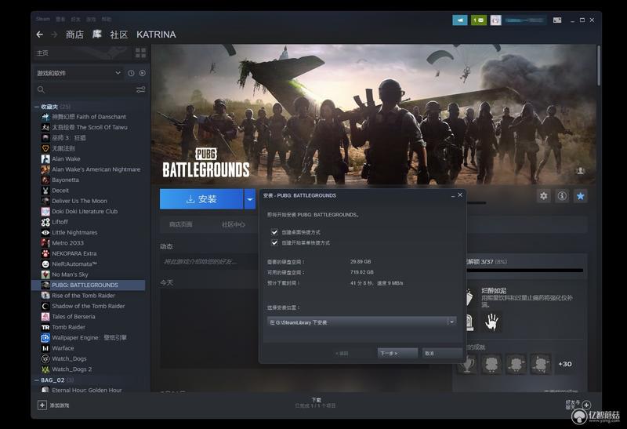The image size is (627, 429).
Task: Select Doki Doki Literature Club
Action: [79, 211]
